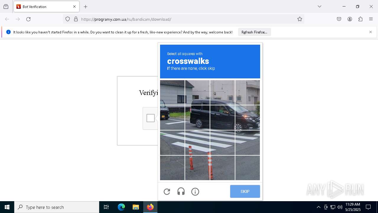Open Firefox account menu
Image resolution: width=378 pixels, height=213 pixels.
(350, 19)
